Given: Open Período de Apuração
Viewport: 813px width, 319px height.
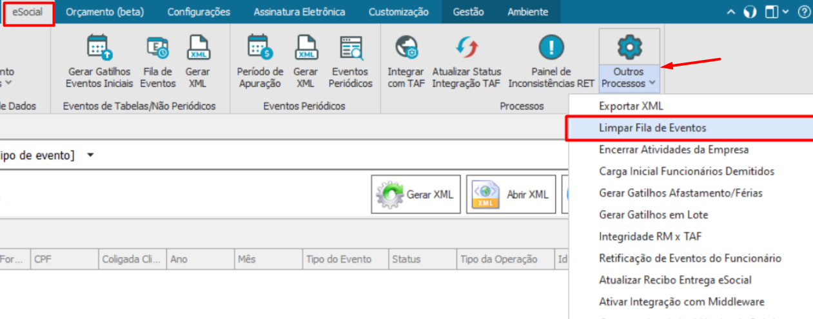Looking at the screenshot, I should (x=260, y=61).
